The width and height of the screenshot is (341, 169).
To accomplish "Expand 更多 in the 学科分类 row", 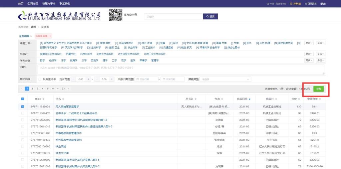I will 309,61.
